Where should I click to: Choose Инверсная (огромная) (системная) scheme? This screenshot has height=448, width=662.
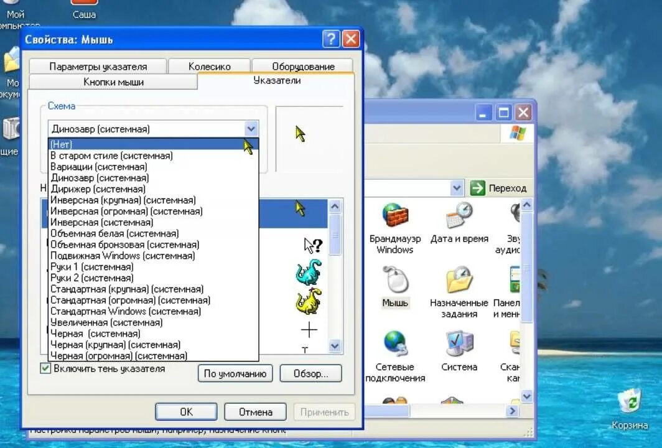[153, 211]
